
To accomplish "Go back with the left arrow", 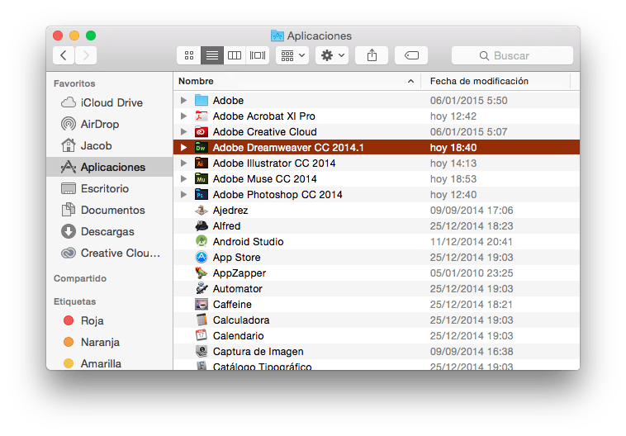I will [64, 55].
